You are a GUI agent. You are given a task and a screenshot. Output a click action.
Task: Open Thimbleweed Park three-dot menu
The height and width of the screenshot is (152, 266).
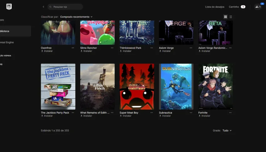pyautogui.click(x=152, y=48)
